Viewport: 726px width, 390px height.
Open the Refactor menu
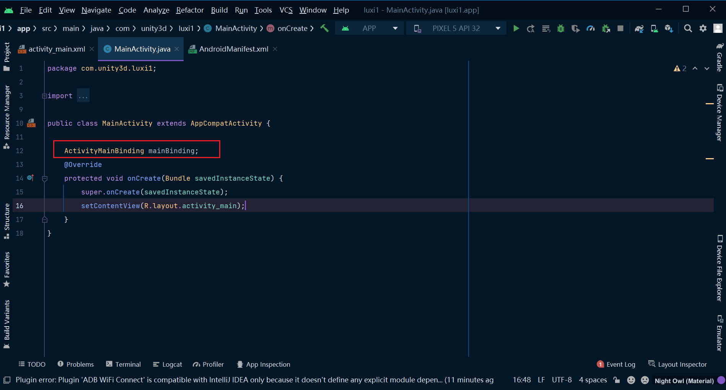click(190, 10)
